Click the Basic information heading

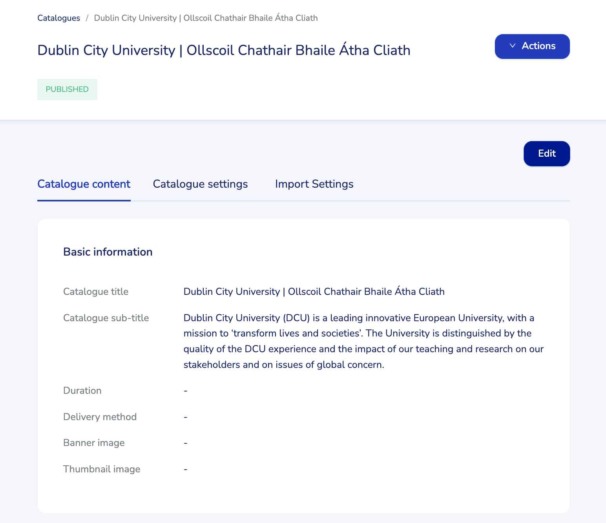pyautogui.click(x=108, y=252)
